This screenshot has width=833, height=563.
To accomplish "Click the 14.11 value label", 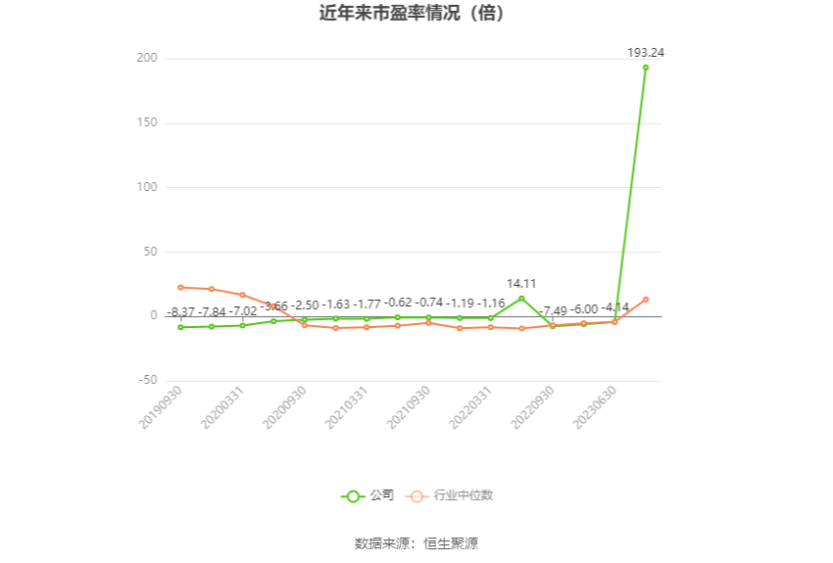I will (521, 284).
